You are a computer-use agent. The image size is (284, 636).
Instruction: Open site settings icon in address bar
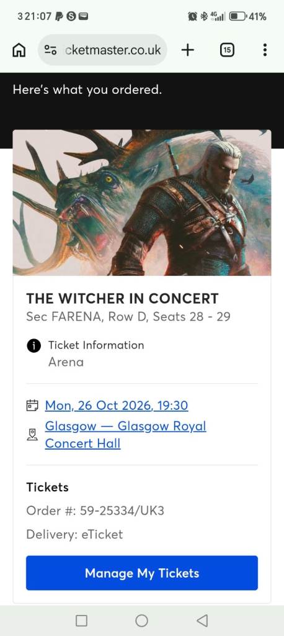50,50
